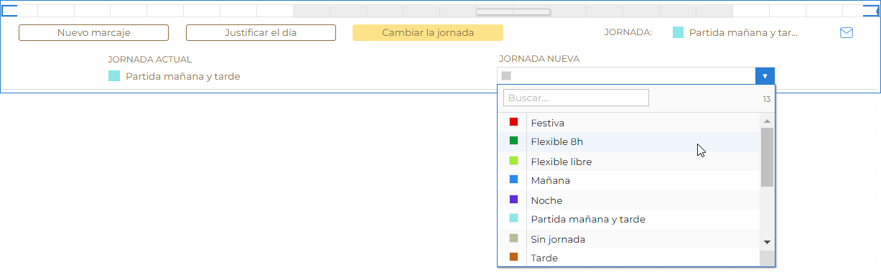
Task: Pick Mañana from the dropdown list
Action: point(629,181)
